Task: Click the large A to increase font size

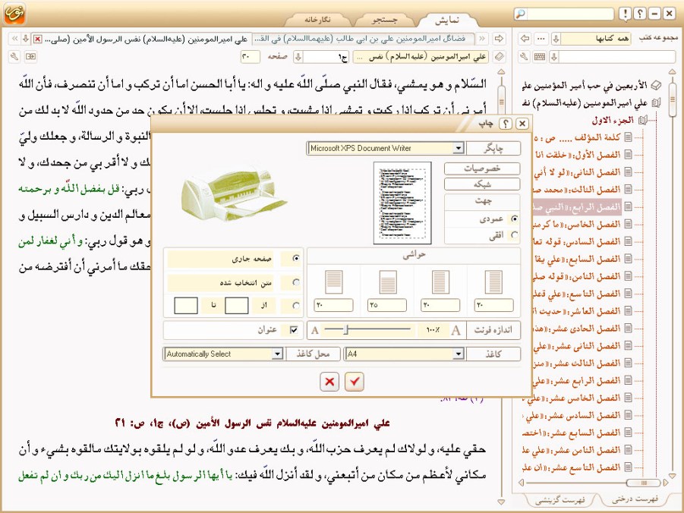Action: 455,330
